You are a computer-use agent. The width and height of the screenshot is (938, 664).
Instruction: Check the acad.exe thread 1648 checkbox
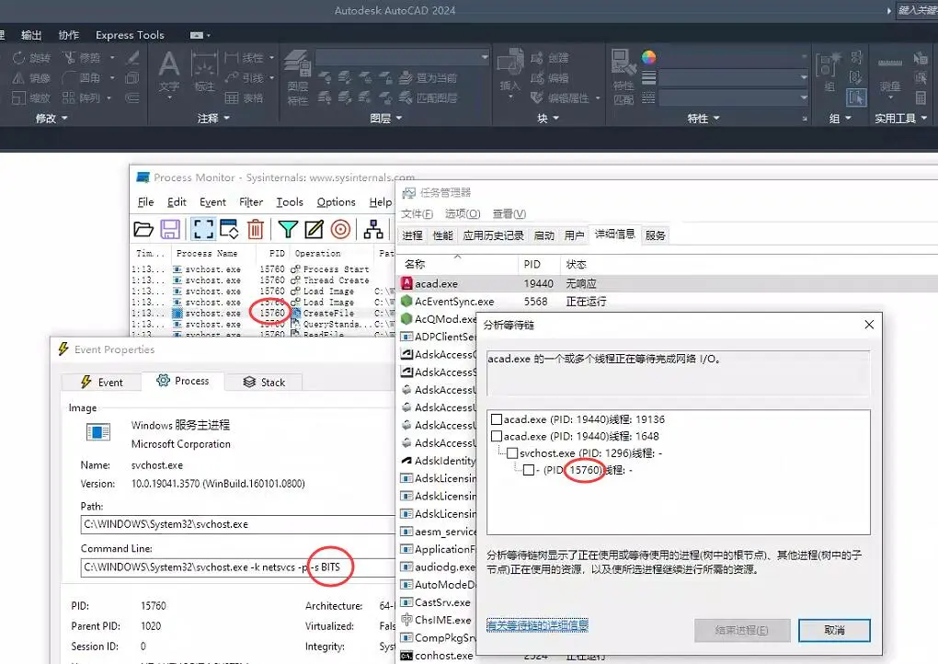tap(497, 436)
